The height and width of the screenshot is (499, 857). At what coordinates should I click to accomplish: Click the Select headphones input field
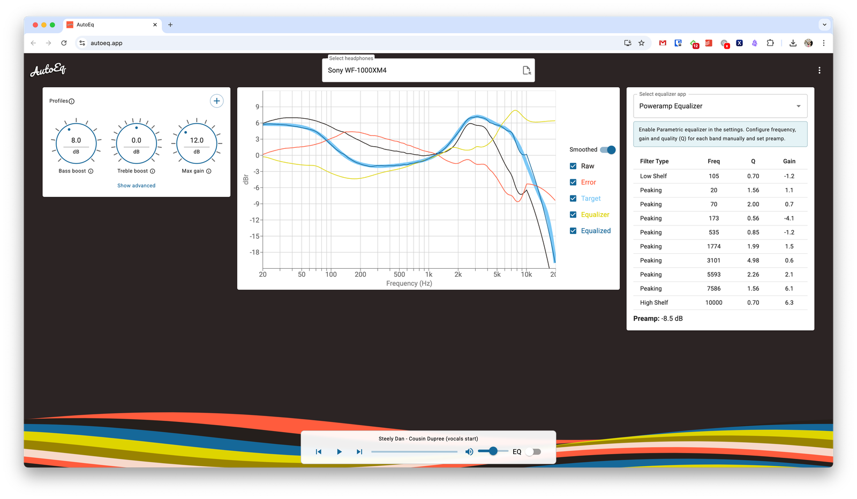pyautogui.click(x=428, y=70)
